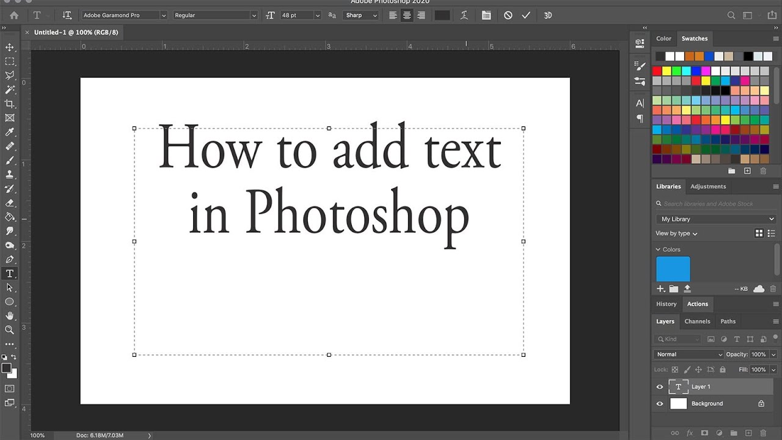
Task: Toggle Quick Mask mode
Action: [10, 388]
